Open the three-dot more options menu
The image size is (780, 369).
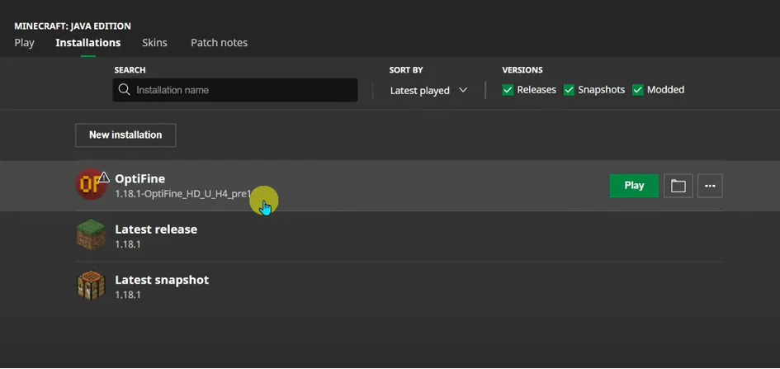710,186
